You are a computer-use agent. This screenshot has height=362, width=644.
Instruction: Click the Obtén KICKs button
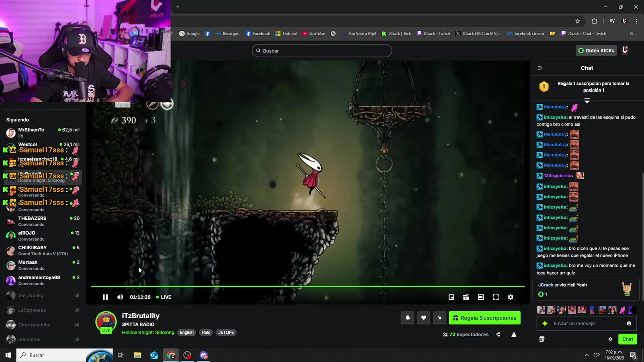(596, 51)
